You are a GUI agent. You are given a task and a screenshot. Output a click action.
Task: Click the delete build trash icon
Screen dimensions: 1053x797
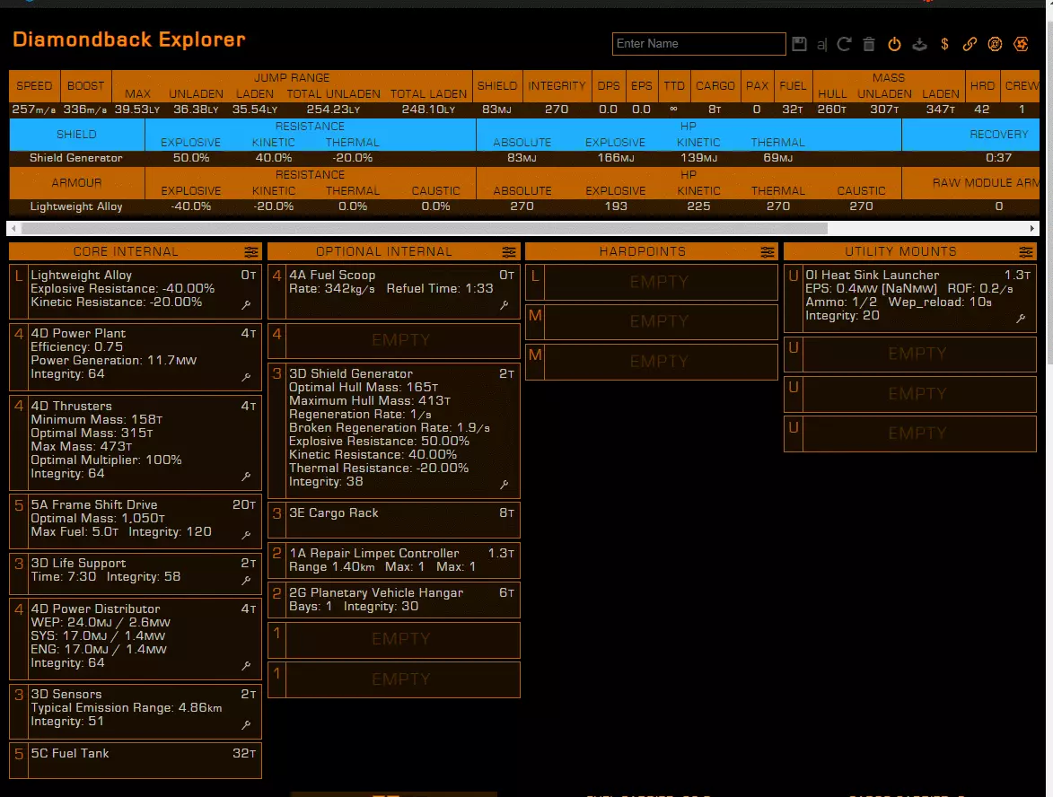pos(869,44)
